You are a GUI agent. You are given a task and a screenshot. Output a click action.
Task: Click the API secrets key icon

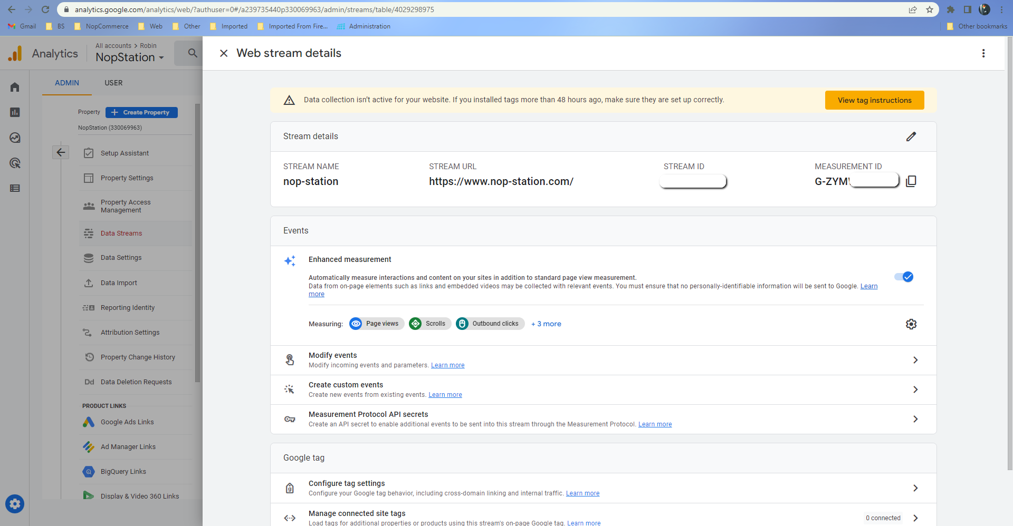coord(290,419)
